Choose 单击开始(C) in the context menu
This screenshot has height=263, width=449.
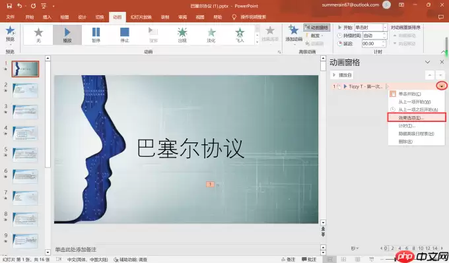pos(417,94)
